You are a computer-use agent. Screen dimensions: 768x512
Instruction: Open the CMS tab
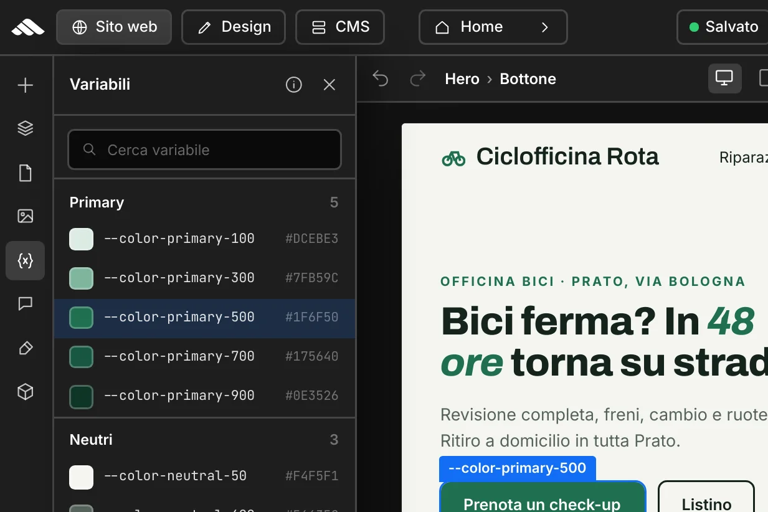pyautogui.click(x=340, y=27)
